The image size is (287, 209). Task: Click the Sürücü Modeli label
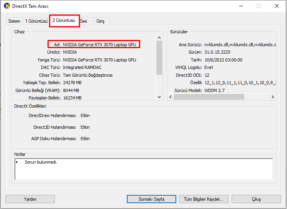(188, 90)
